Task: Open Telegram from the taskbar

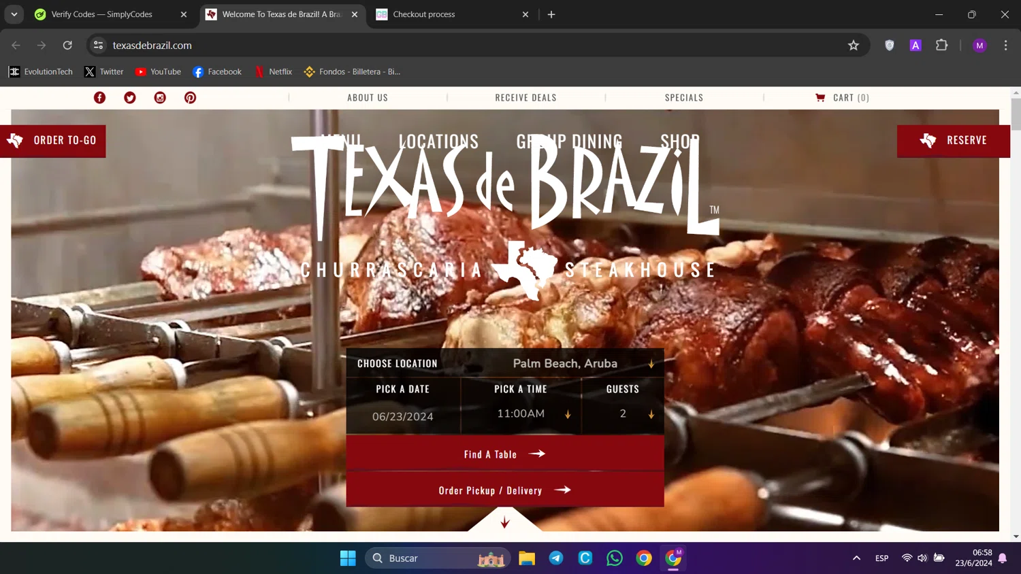Action: coord(556,558)
